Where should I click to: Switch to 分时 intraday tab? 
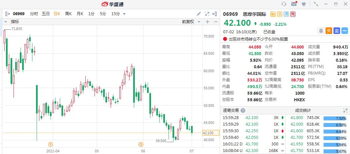34,14
